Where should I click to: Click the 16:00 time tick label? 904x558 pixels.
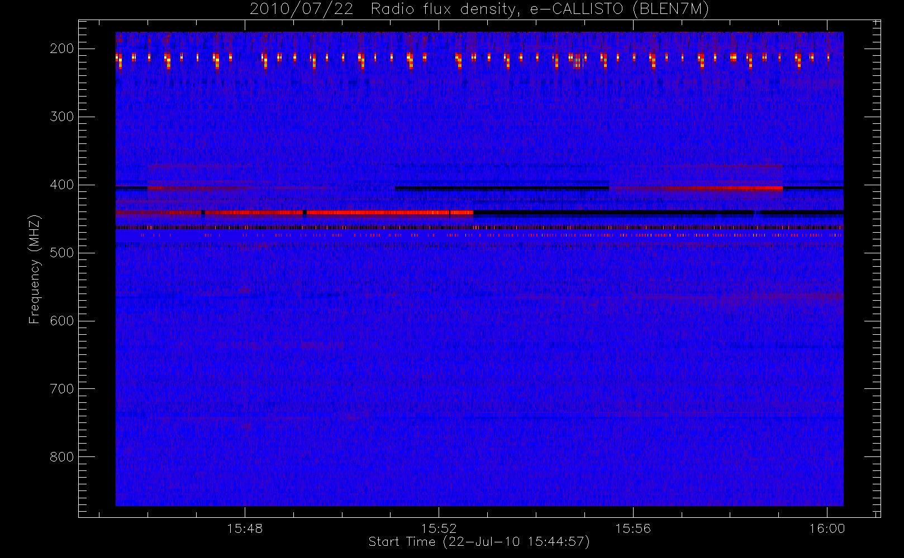click(x=827, y=528)
